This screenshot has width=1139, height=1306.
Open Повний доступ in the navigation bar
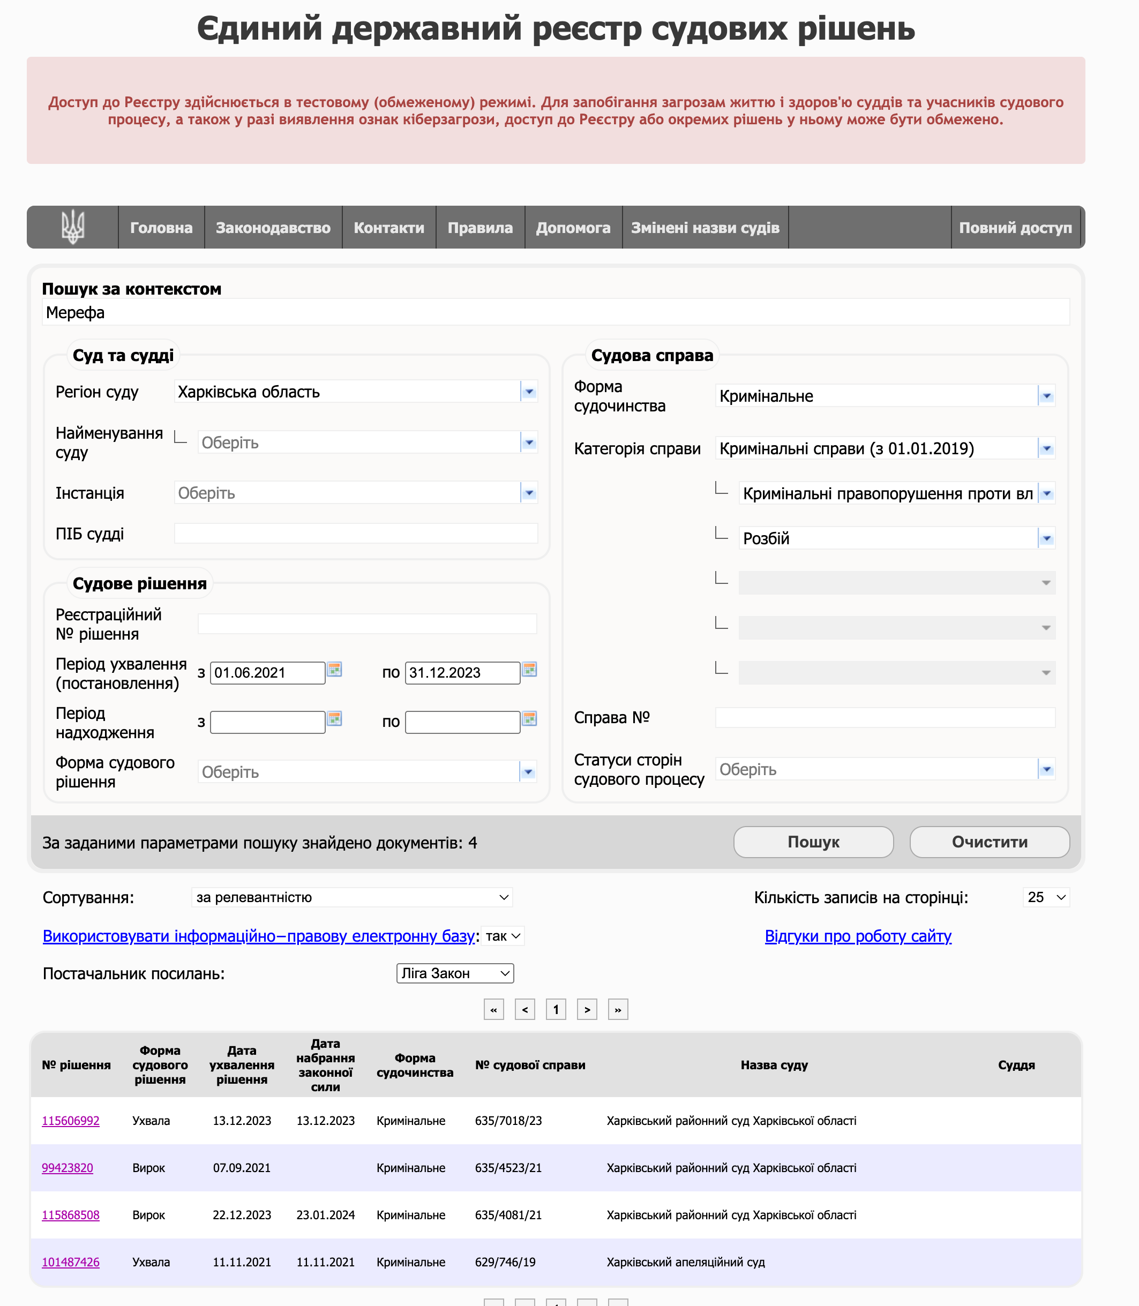pos(1016,228)
